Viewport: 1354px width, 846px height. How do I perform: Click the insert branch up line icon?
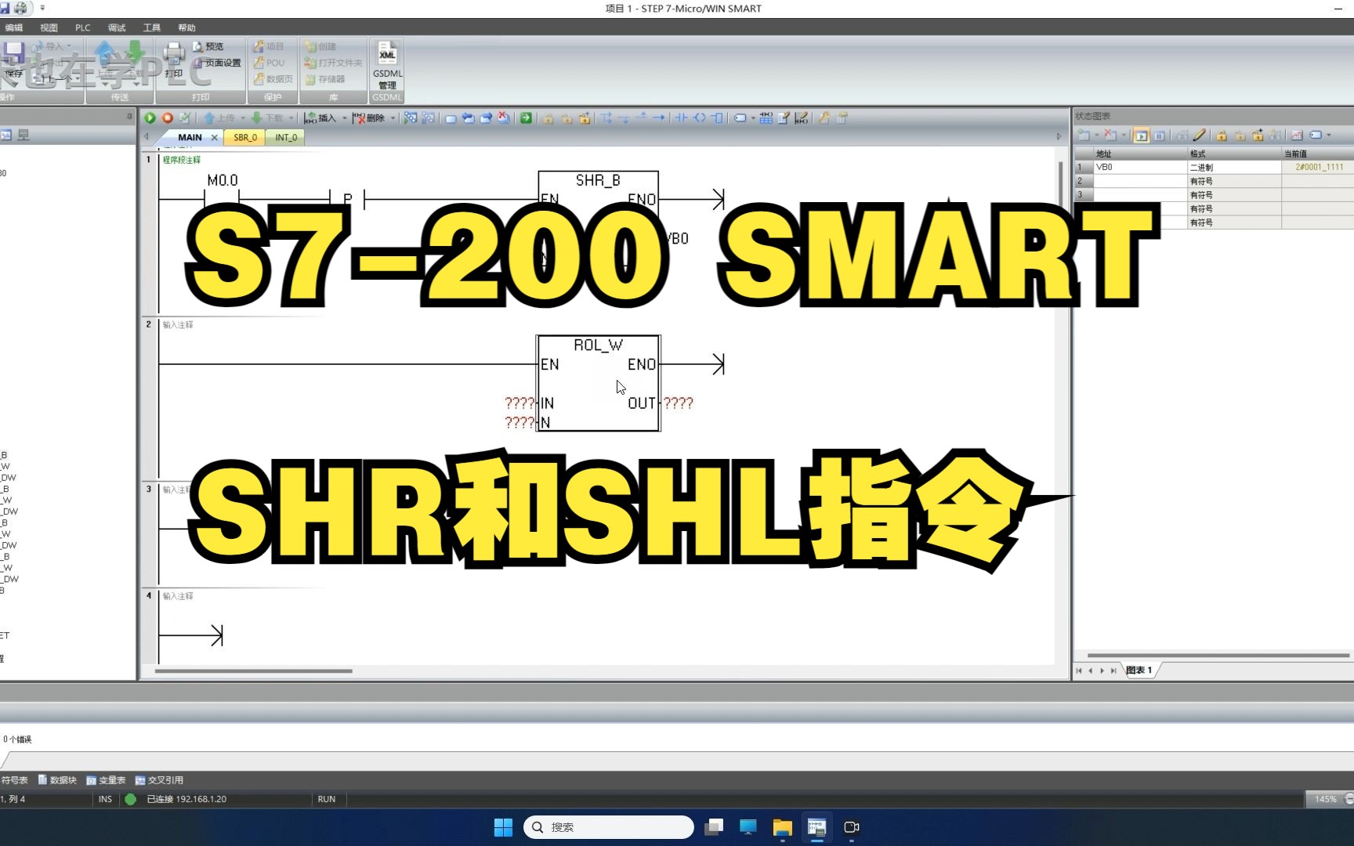point(641,117)
